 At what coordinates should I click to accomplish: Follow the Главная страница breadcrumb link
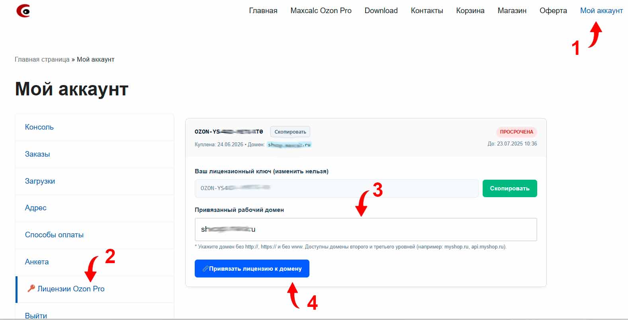(x=42, y=59)
